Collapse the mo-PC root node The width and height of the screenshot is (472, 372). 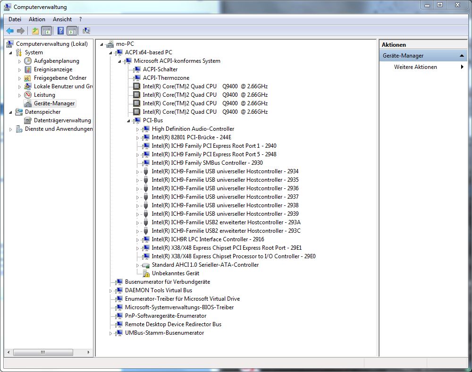[102, 44]
